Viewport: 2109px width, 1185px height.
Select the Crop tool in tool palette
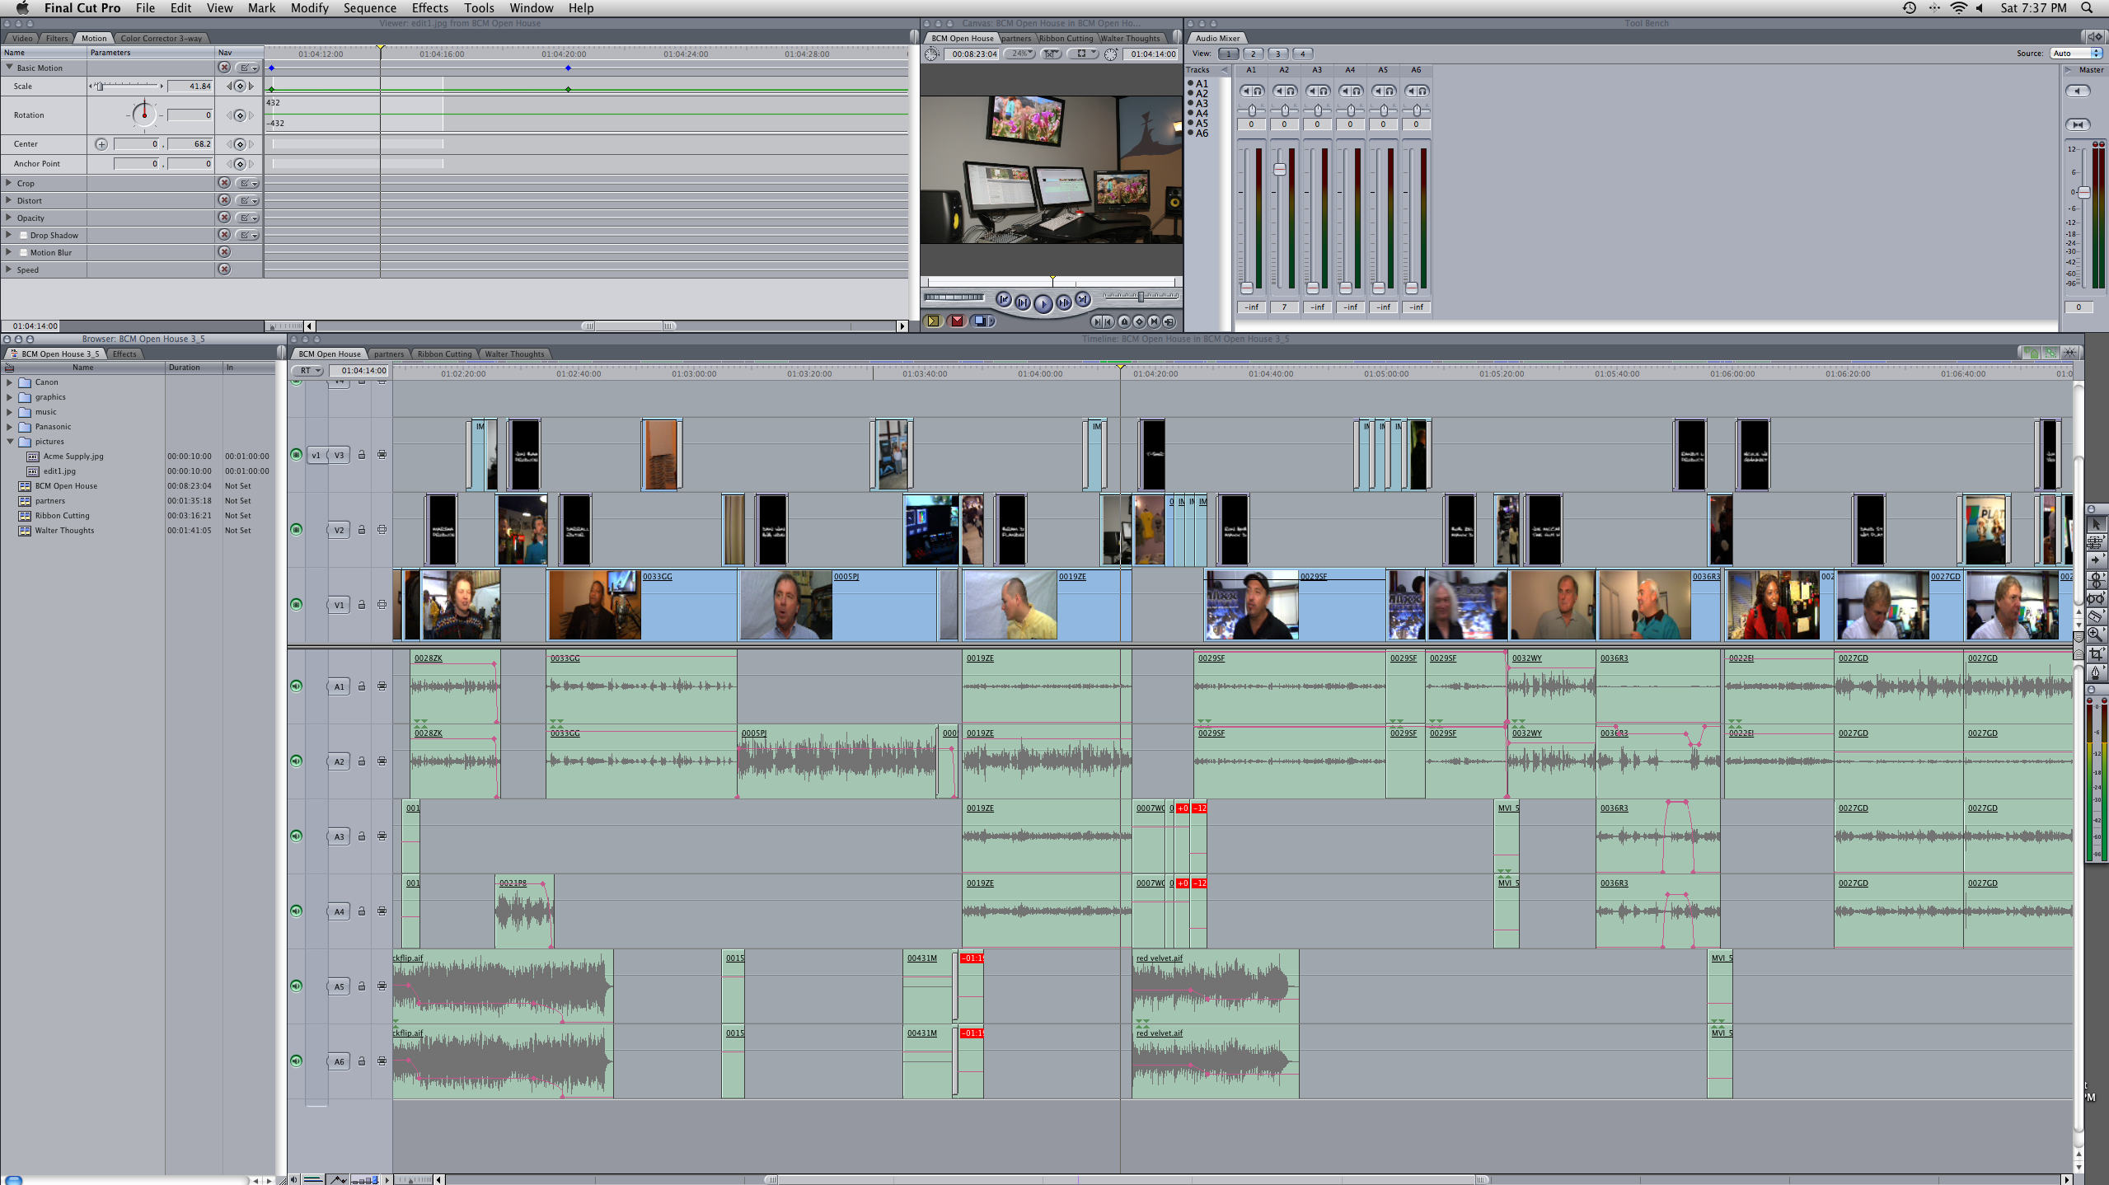tap(2095, 653)
